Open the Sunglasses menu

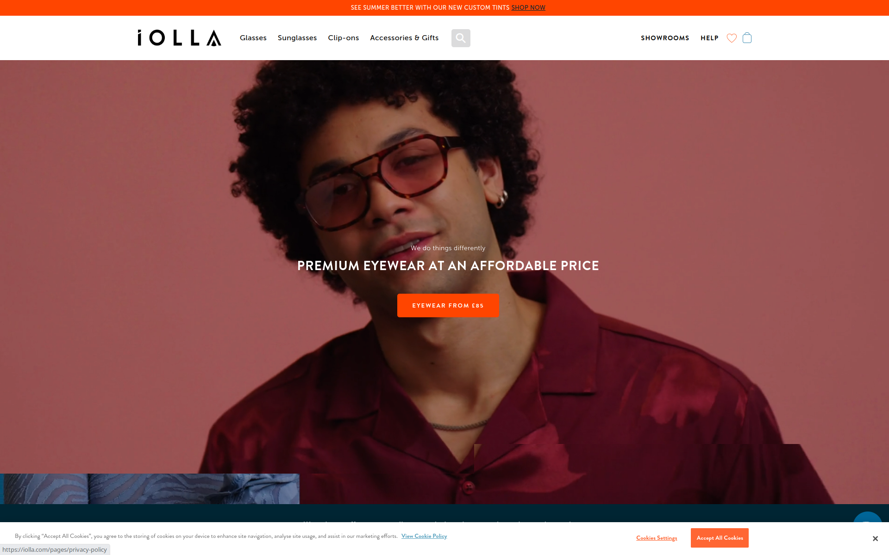[297, 38]
